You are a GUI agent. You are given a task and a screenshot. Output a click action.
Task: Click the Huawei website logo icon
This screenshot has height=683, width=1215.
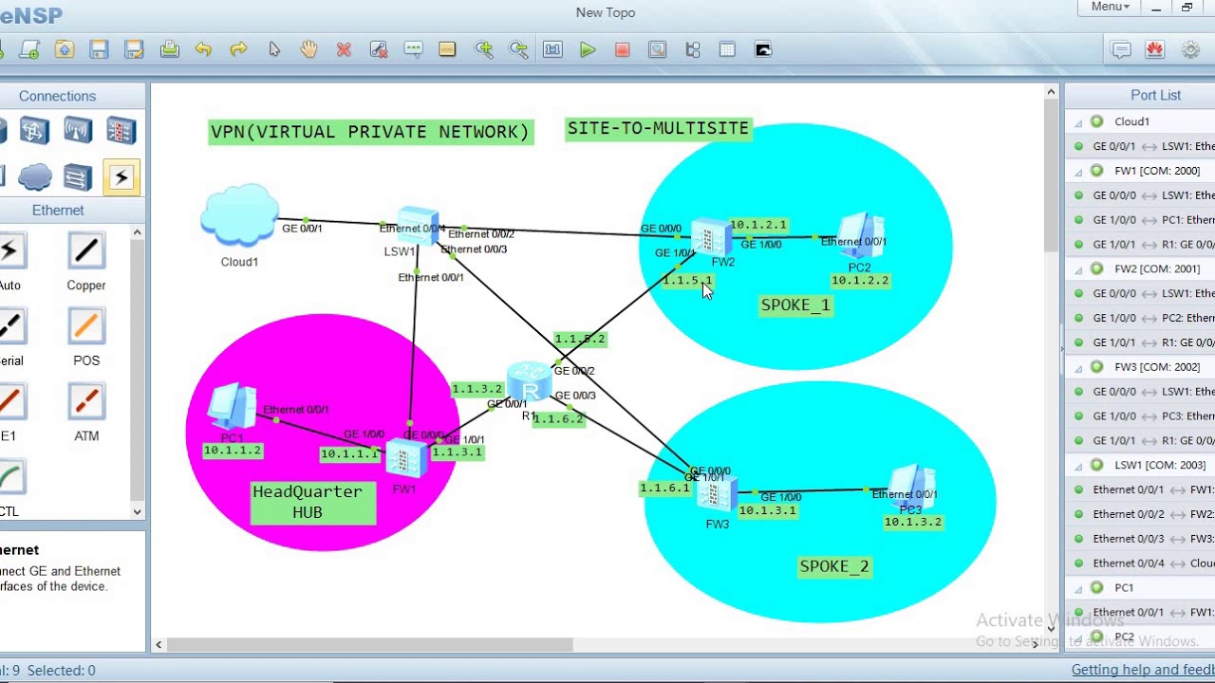pos(1155,49)
